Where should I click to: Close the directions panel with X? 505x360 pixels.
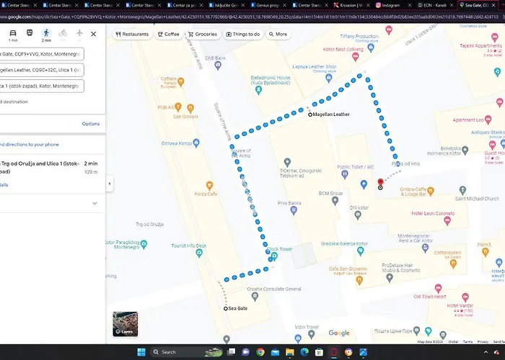click(93, 34)
